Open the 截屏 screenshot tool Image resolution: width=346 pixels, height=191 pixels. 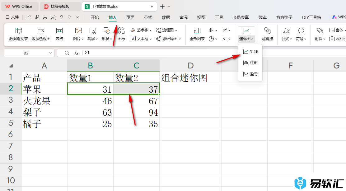[93, 34]
